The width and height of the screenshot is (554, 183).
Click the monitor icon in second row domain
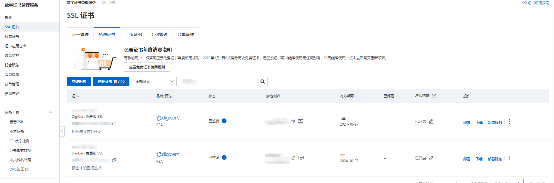pos(301,158)
